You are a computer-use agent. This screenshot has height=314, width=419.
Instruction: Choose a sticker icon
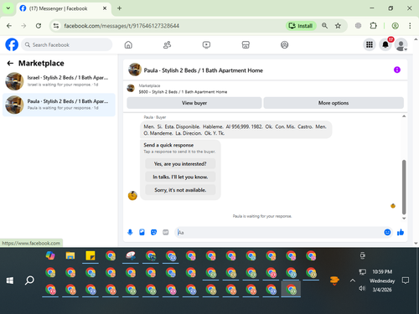coord(153,232)
